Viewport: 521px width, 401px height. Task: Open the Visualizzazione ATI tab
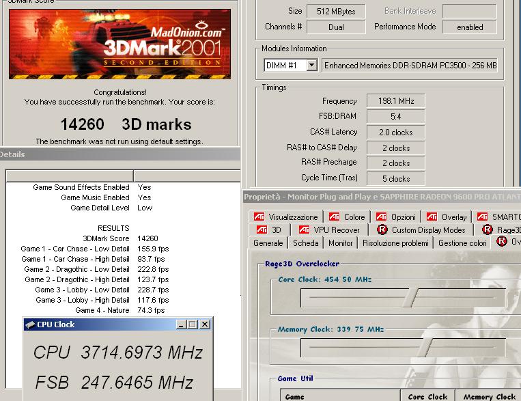(x=285, y=217)
